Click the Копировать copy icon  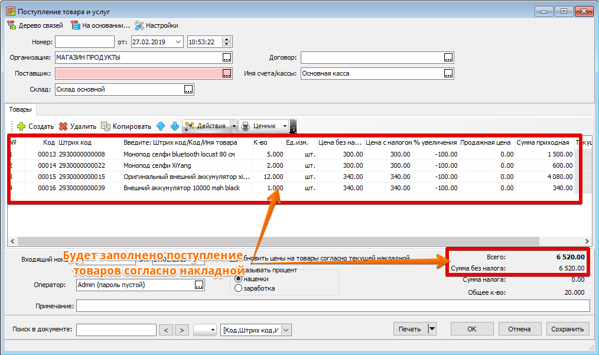point(105,126)
